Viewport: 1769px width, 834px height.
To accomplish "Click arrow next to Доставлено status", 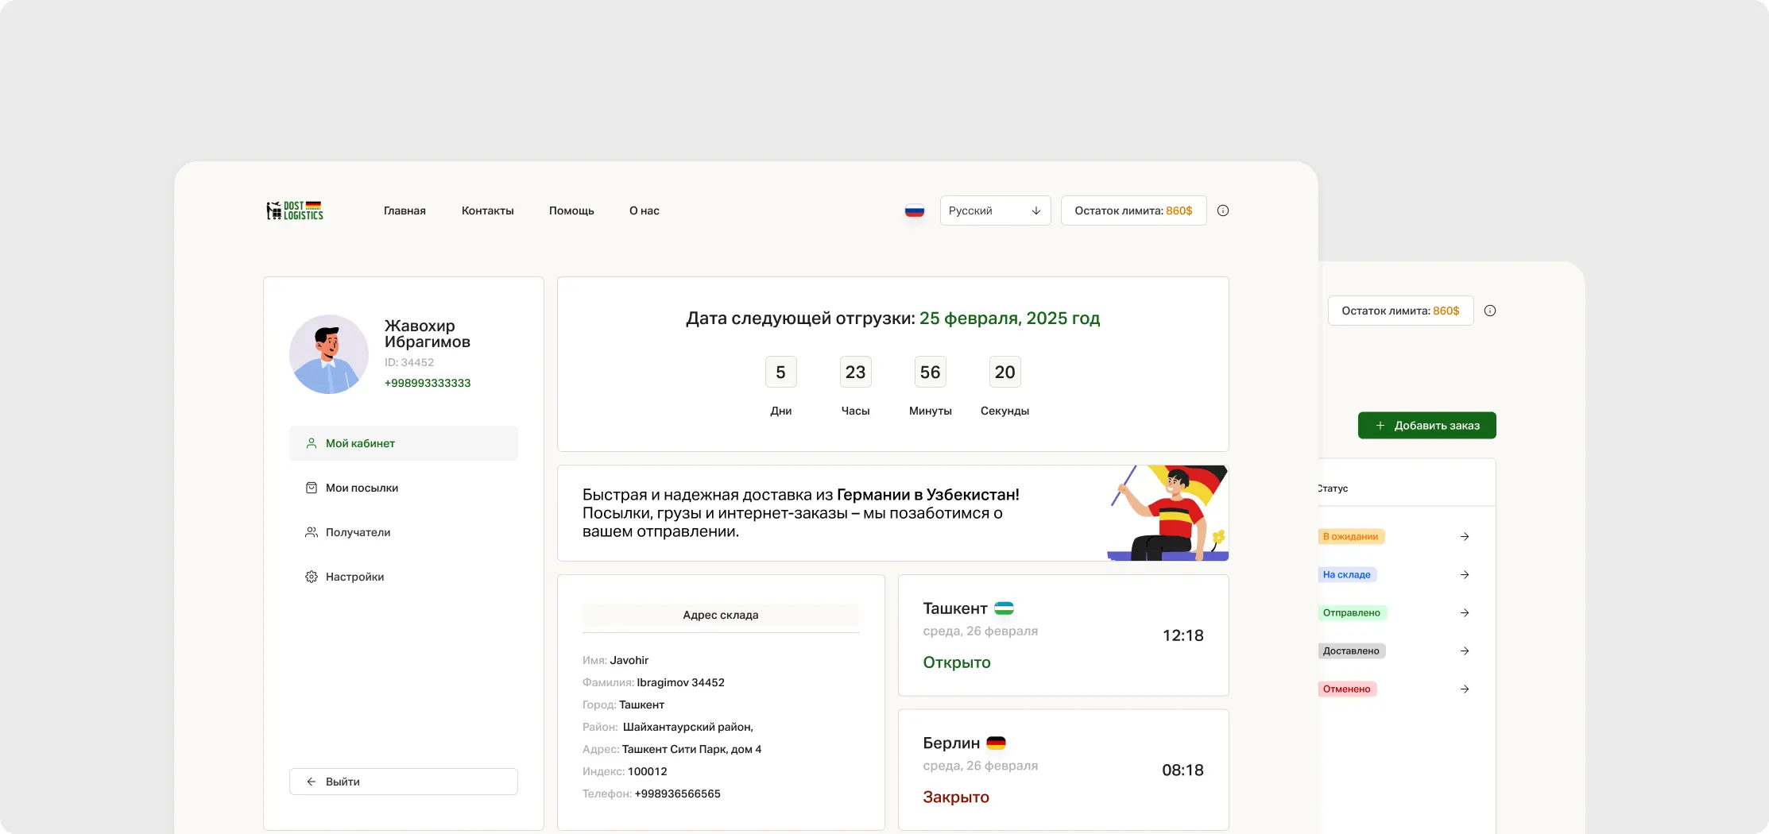I will coord(1465,651).
